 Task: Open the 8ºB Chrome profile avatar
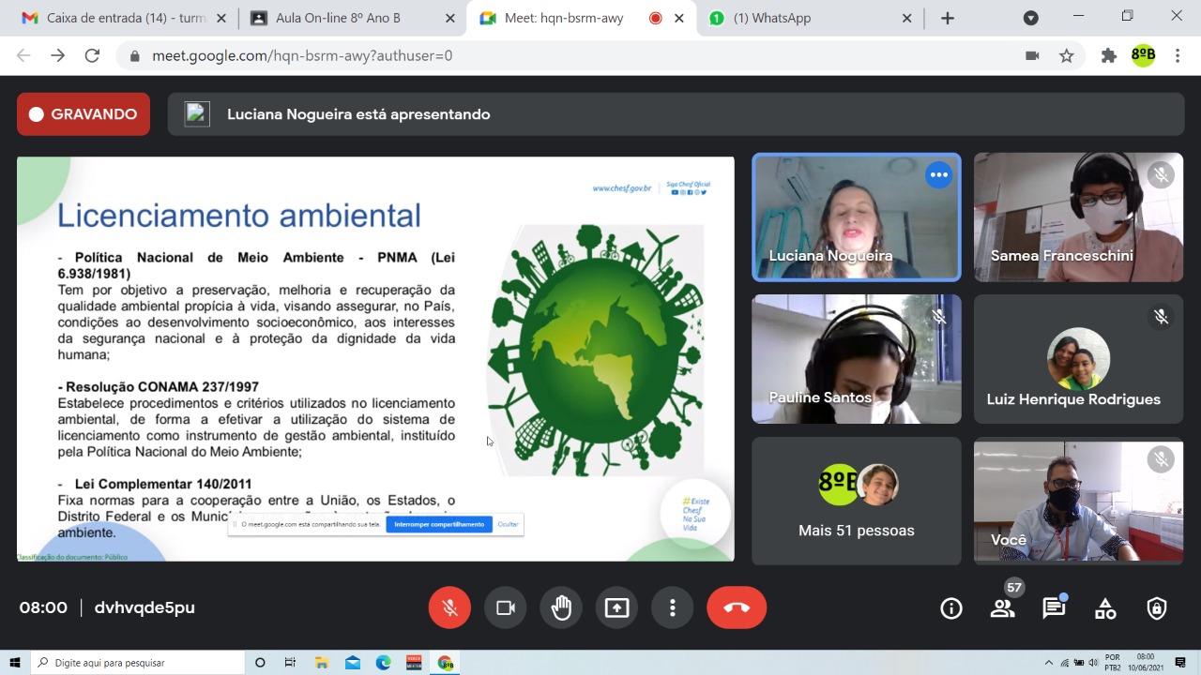[x=1143, y=55]
